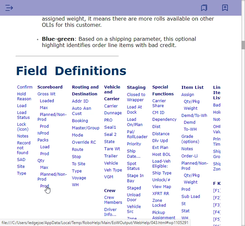Open the Dependency link

[x=165, y=120]
